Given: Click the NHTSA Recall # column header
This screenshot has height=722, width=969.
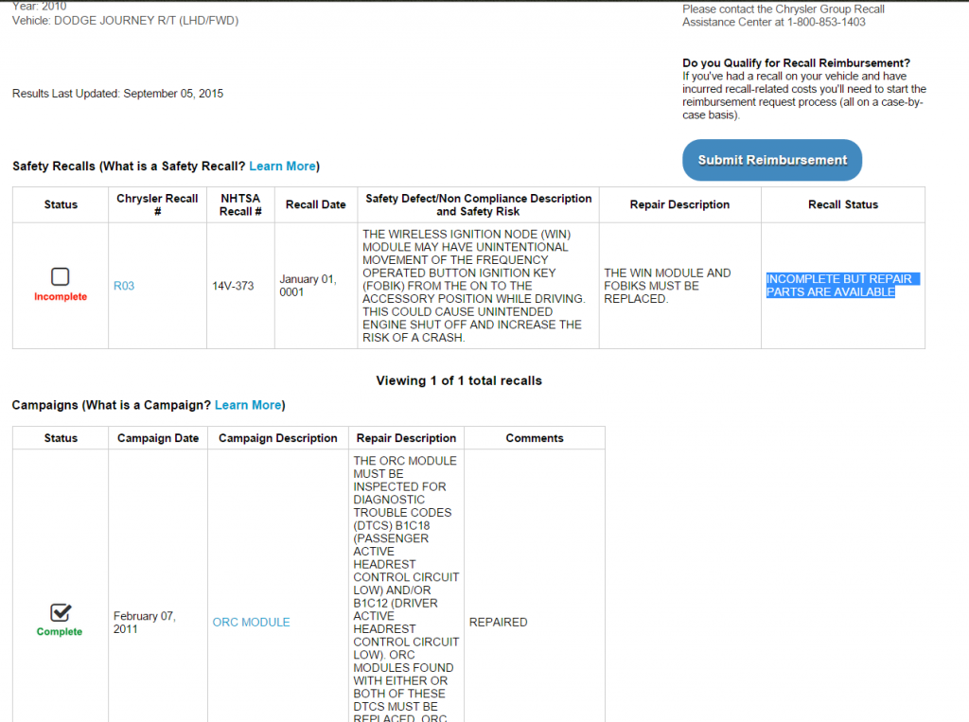Looking at the screenshot, I should pyautogui.click(x=240, y=204).
